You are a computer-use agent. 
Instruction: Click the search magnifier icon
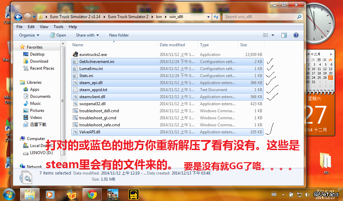299,17
